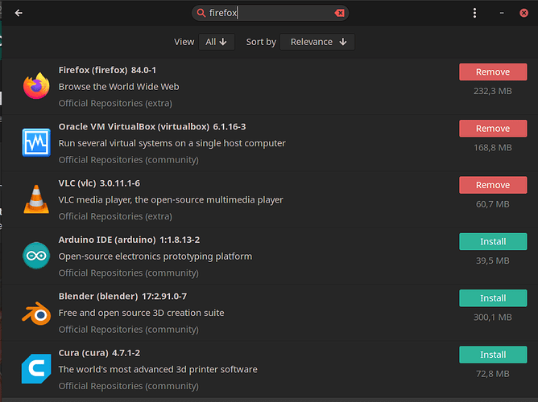Click Firefox's 'Official Repositories (extra)' label
The image size is (538, 402).
point(115,103)
